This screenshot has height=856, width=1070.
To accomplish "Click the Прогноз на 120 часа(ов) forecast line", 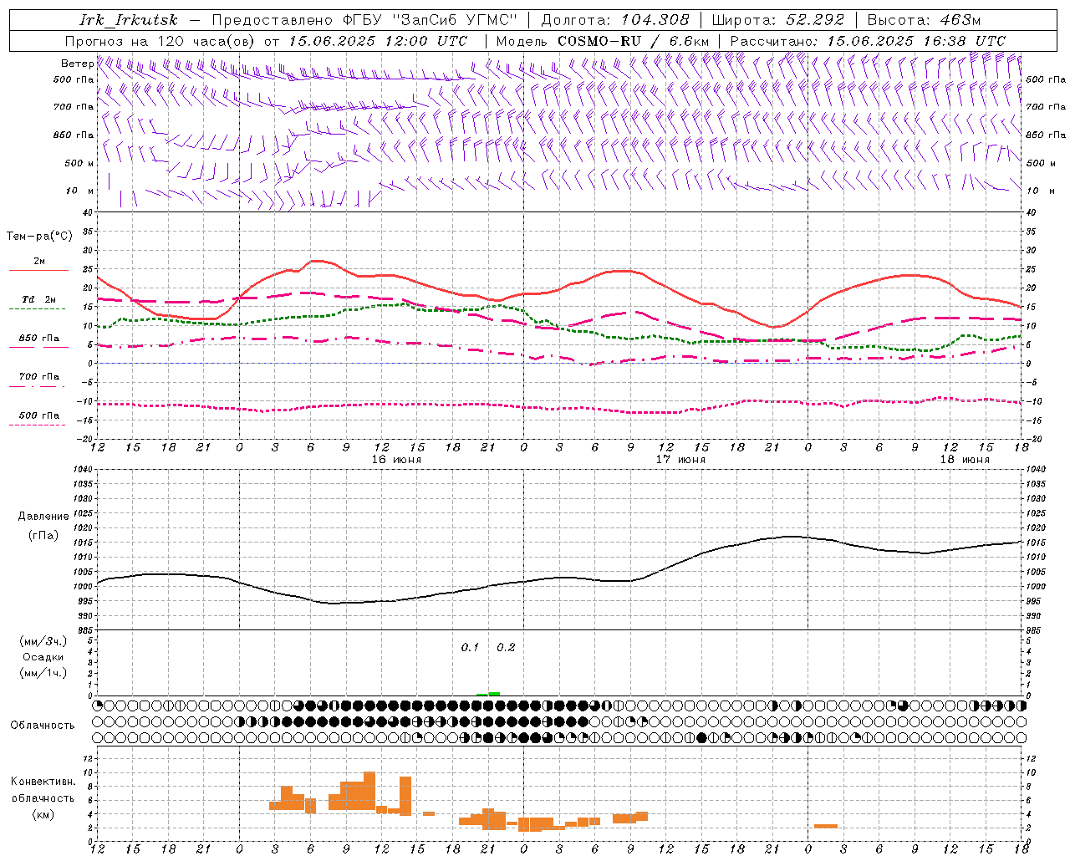I will point(266,41).
